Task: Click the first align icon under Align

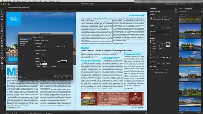Action: point(151,57)
